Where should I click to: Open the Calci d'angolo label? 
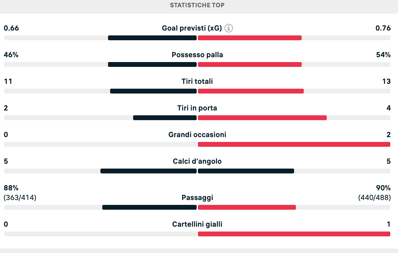(197, 161)
